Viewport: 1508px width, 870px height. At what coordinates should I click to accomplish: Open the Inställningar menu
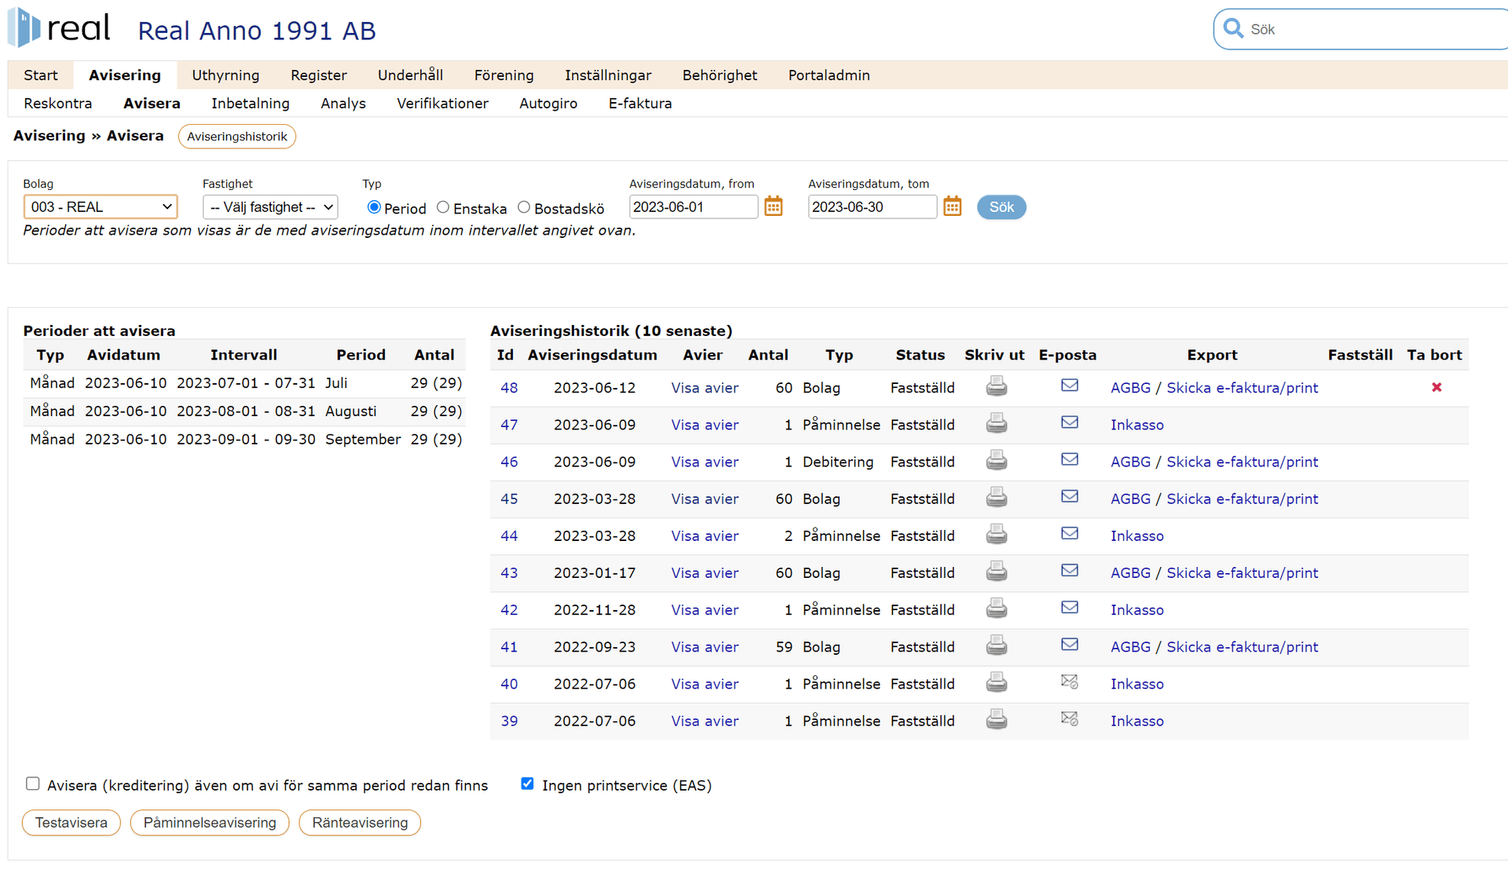pos(608,75)
